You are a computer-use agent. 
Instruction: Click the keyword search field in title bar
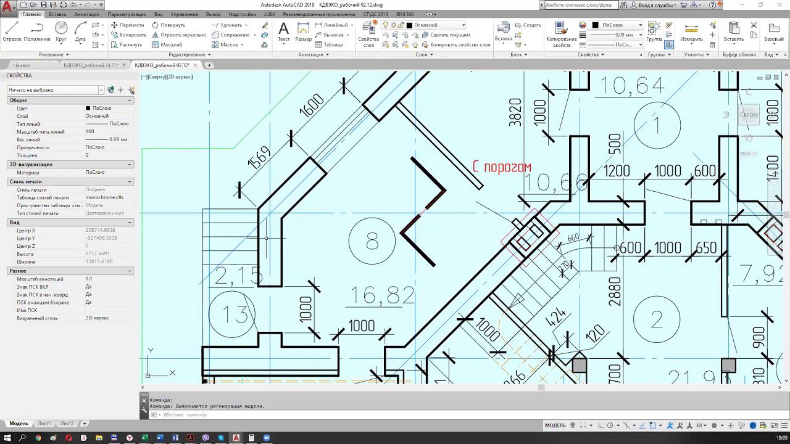pos(581,5)
